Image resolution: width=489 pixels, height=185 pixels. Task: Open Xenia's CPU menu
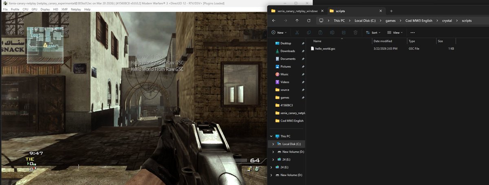(25, 9)
